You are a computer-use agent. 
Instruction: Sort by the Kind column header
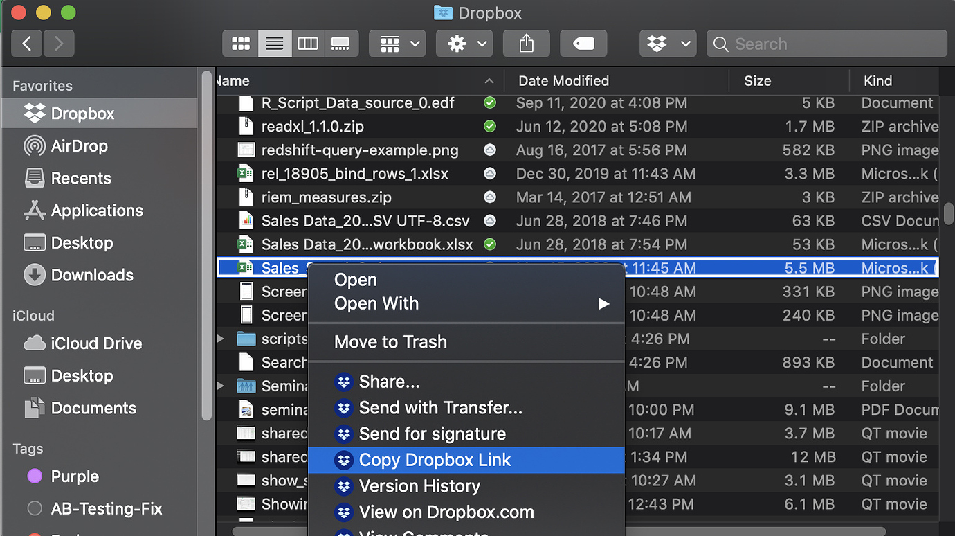[894, 81]
